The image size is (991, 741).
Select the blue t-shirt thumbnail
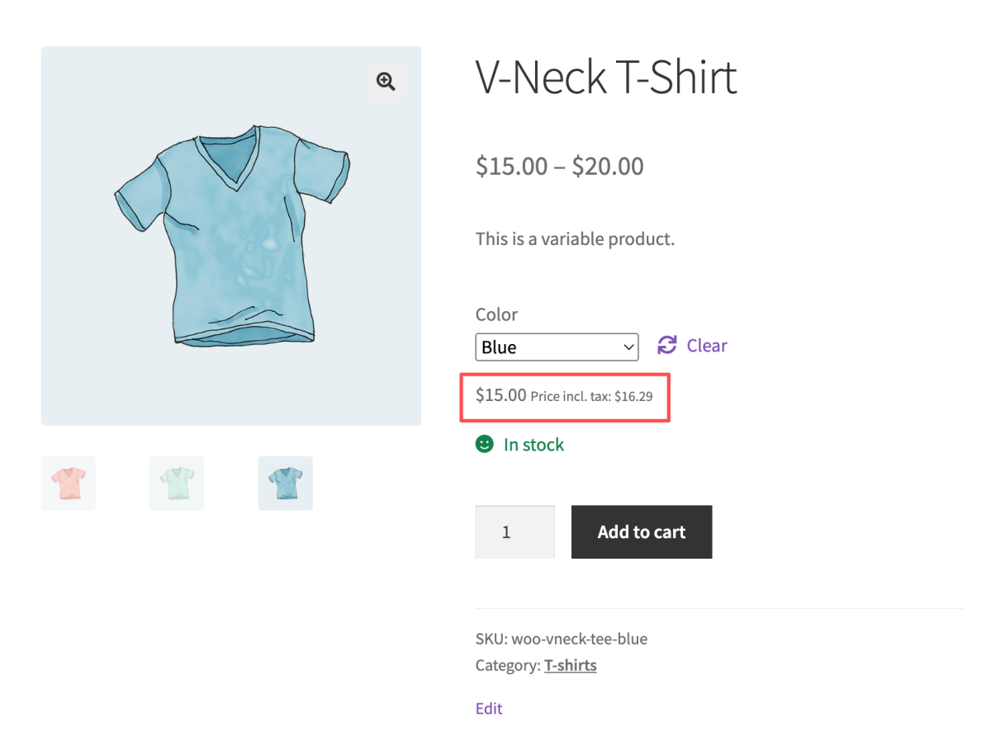click(285, 483)
